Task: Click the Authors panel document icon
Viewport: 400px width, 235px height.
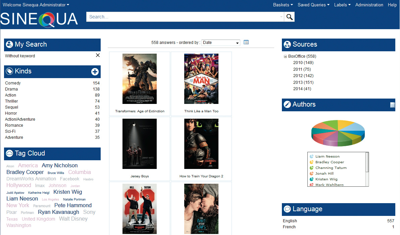Action: coord(392,105)
